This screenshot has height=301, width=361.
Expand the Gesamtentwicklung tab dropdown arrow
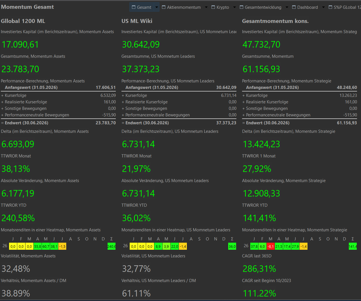[287, 7]
